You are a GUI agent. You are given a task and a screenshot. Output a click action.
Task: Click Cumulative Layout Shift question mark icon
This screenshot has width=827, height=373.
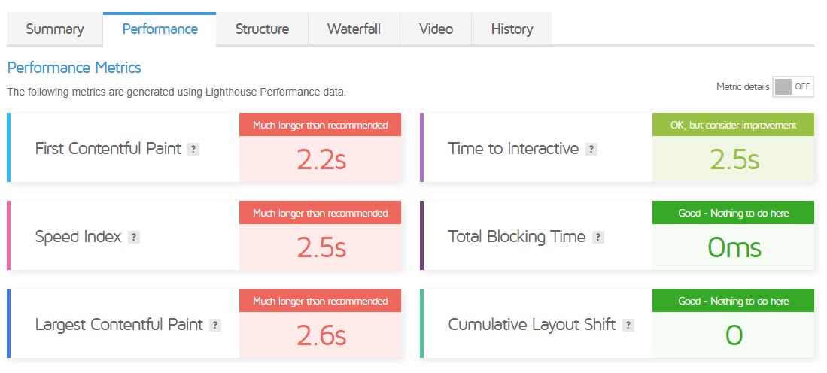click(628, 325)
